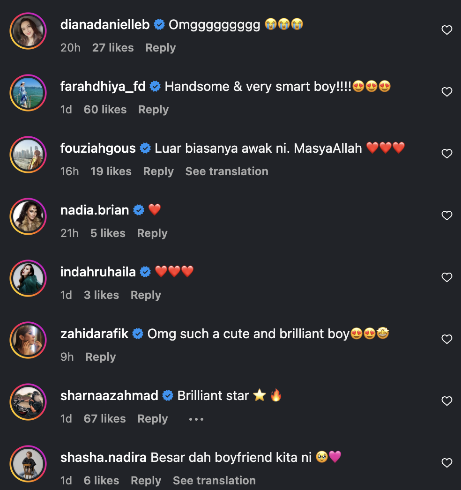Open the 60 likes list on farahdhiya_fd's comment

105,110
